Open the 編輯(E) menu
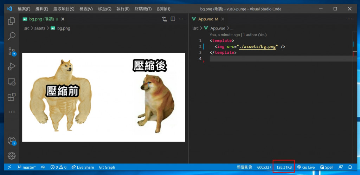 click(x=42, y=9)
